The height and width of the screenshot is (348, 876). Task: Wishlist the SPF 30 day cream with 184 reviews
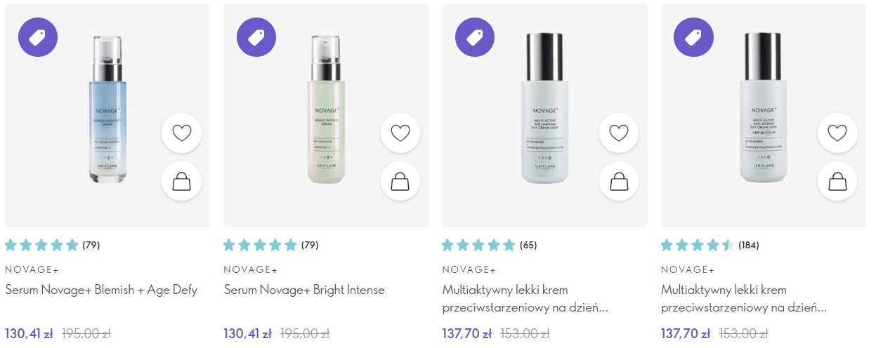(x=837, y=133)
